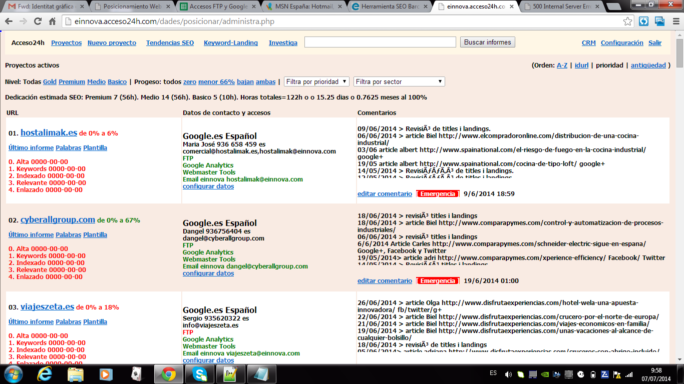Click configurar datos for hostalimak.es
The image size is (684, 384).
click(x=208, y=186)
